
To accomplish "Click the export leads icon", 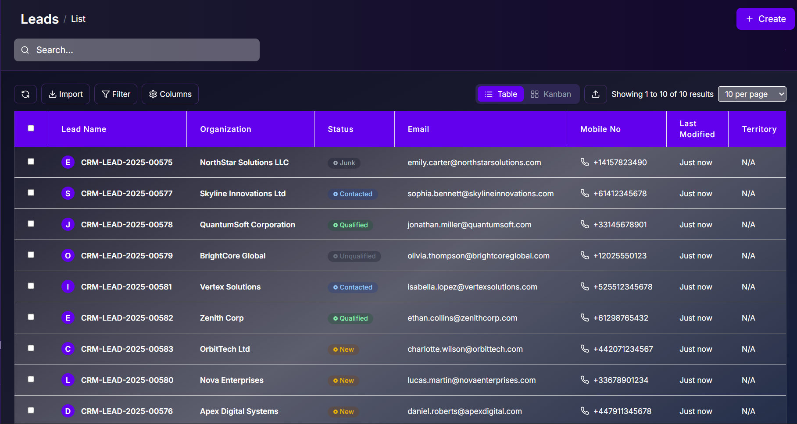I will tap(595, 94).
